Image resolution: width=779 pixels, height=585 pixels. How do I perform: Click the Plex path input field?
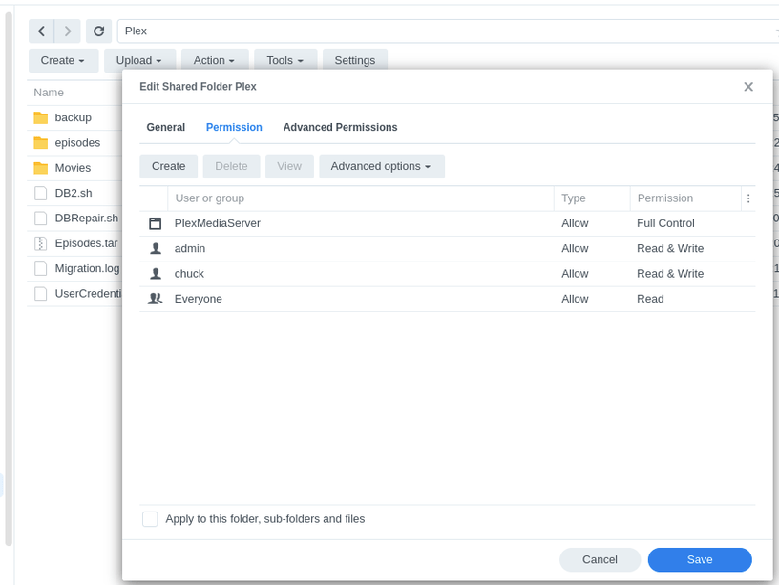pos(447,31)
